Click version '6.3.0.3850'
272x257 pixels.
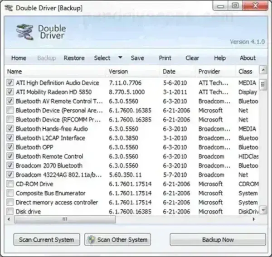point(123,138)
